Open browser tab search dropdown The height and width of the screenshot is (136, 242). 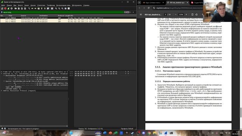(140, 3)
